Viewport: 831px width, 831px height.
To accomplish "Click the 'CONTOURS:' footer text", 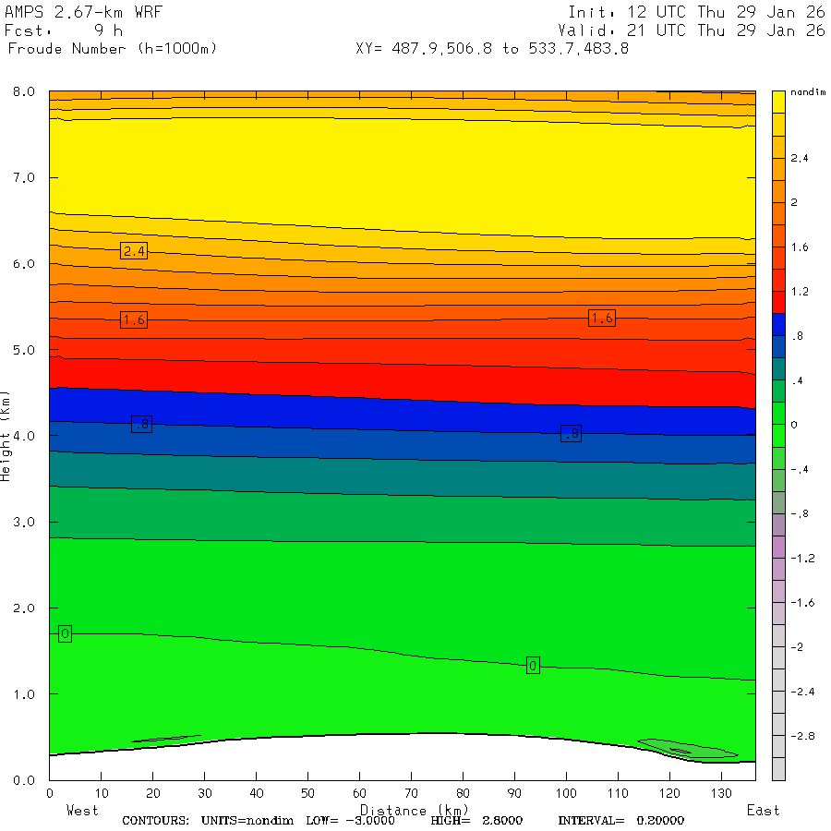I will (156, 821).
